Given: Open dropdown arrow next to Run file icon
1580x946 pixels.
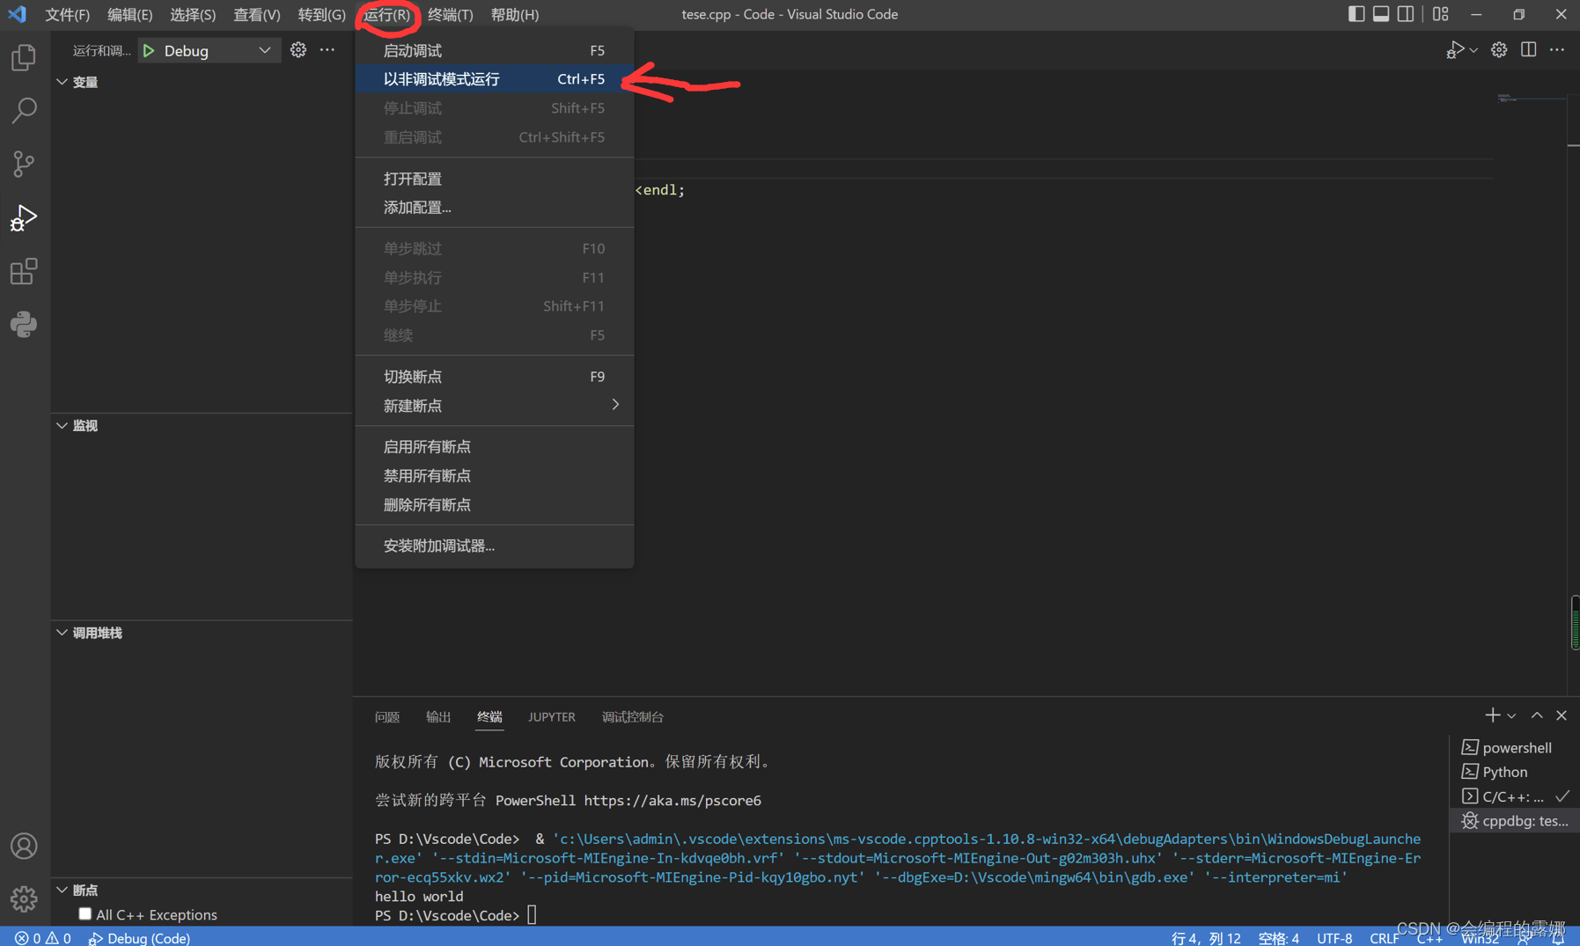Looking at the screenshot, I should [x=1473, y=50].
